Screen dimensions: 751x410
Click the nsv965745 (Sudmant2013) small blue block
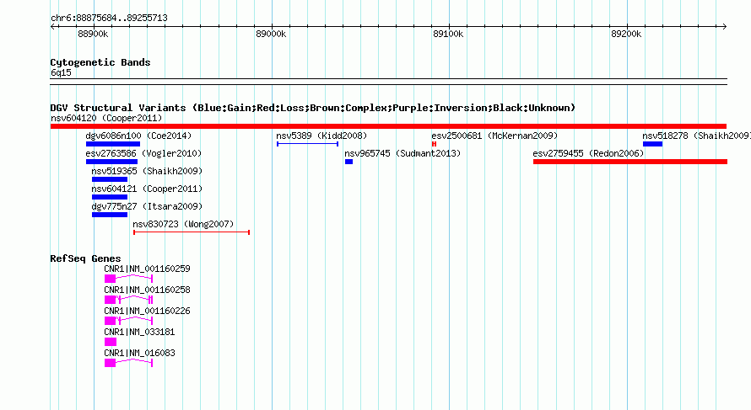[348, 162]
